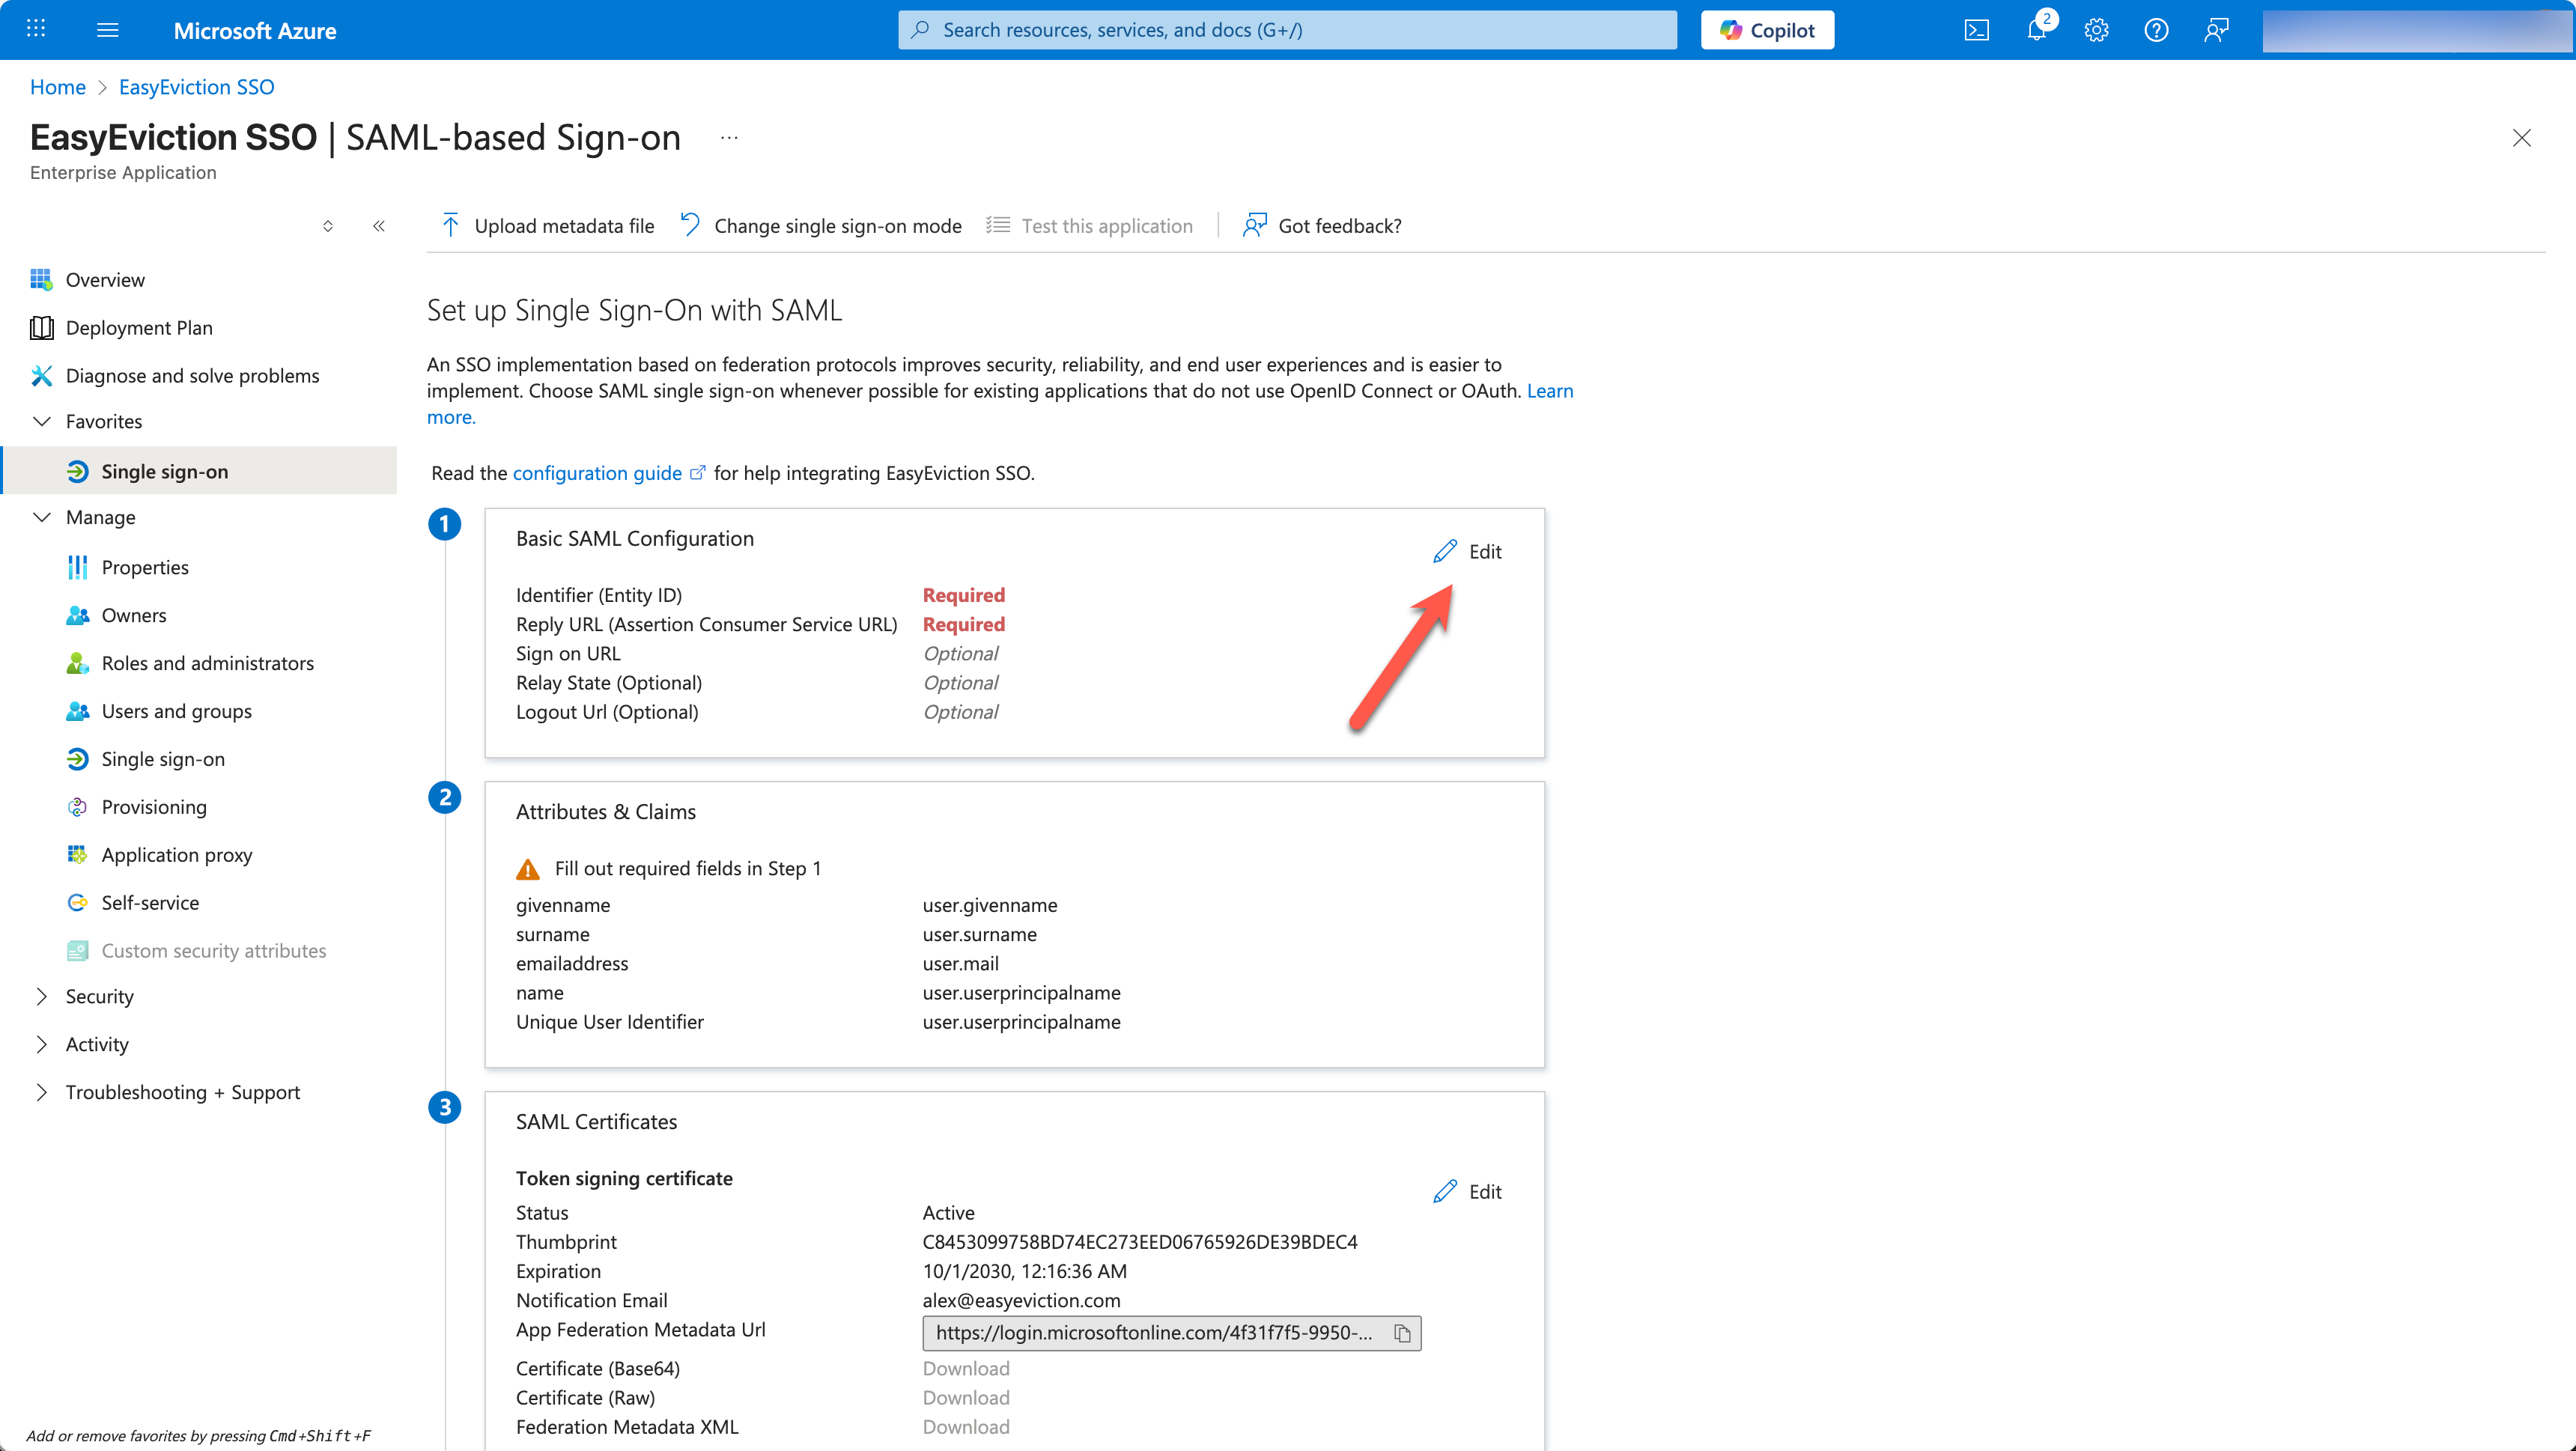
Task: Open Users and groups in sidebar
Action: point(176,711)
